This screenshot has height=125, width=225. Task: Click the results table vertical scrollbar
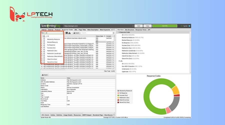click(114, 52)
